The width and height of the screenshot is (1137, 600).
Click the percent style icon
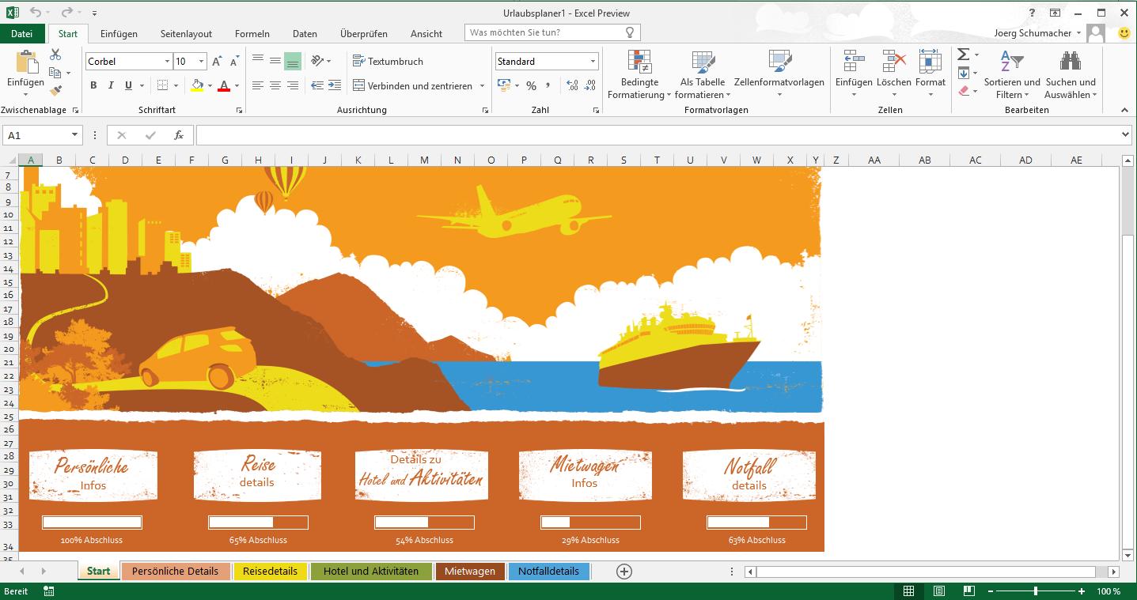(531, 85)
